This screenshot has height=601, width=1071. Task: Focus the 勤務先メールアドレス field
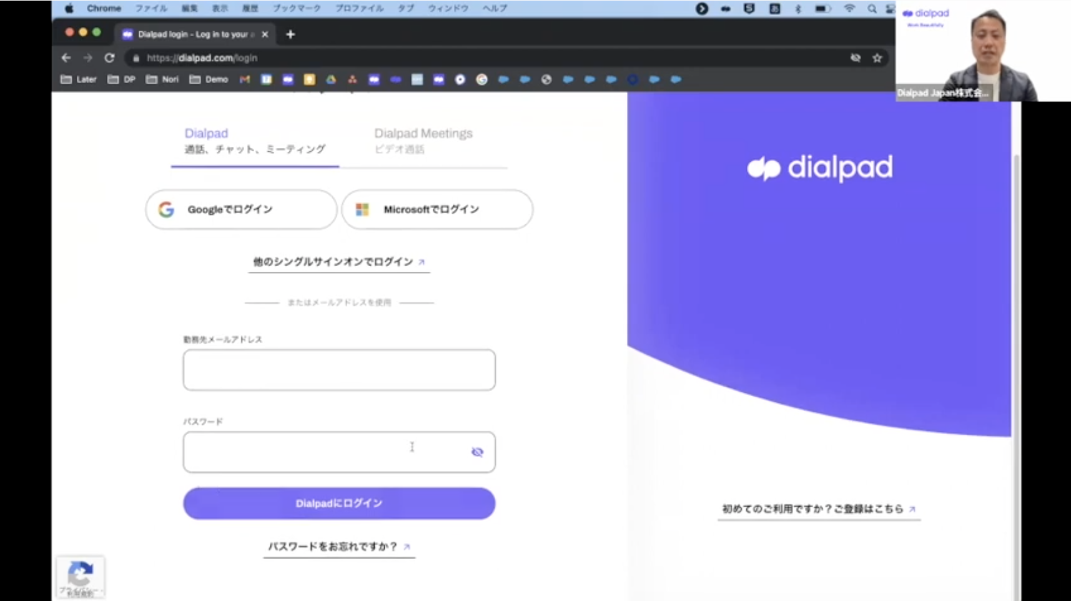pos(339,370)
